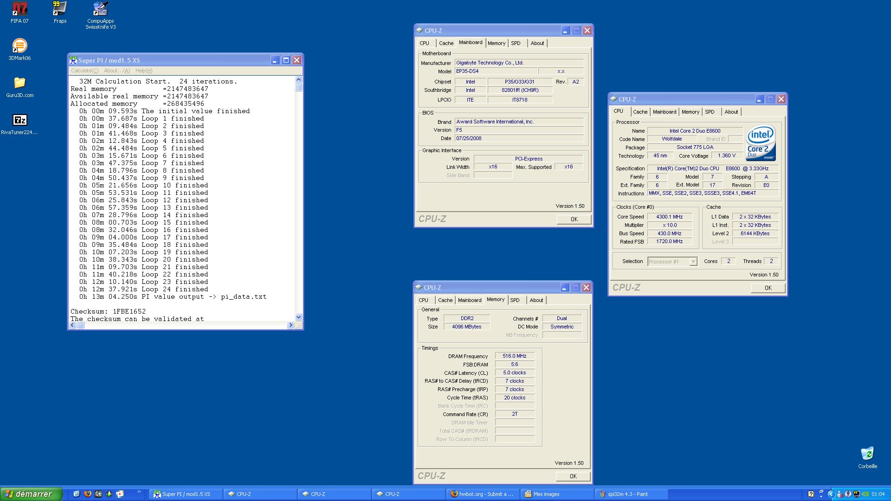Click the Super PI title bar icon
The width and height of the screenshot is (891, 501).
pyautogui.click(x=73, y=60)
